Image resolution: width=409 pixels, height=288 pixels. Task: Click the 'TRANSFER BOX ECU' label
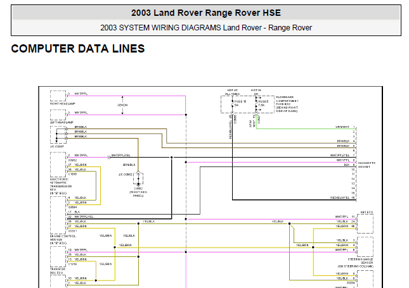pos(58,271)
